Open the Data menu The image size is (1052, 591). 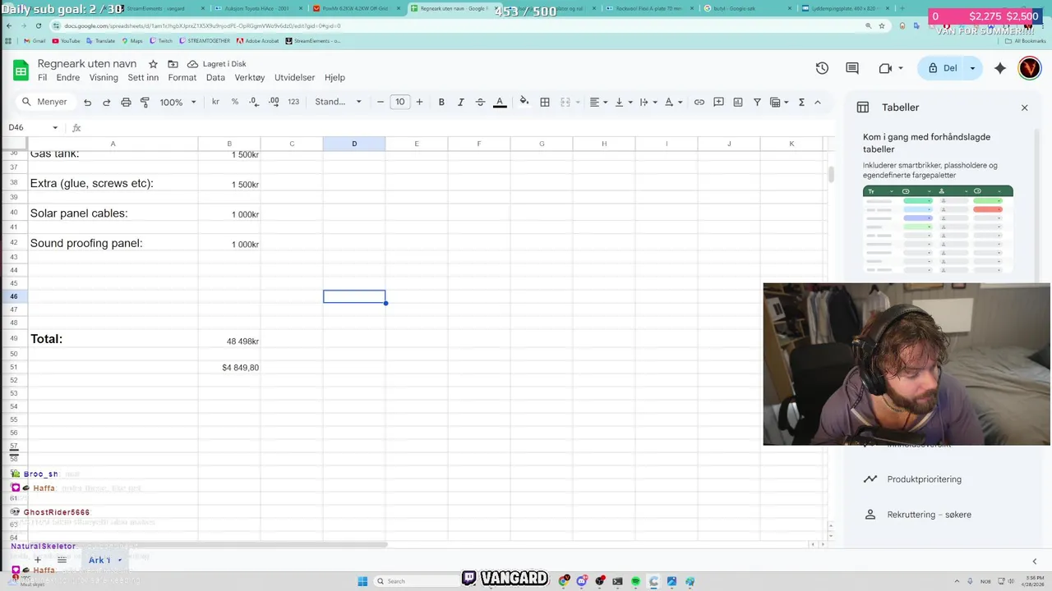[215, 77]
